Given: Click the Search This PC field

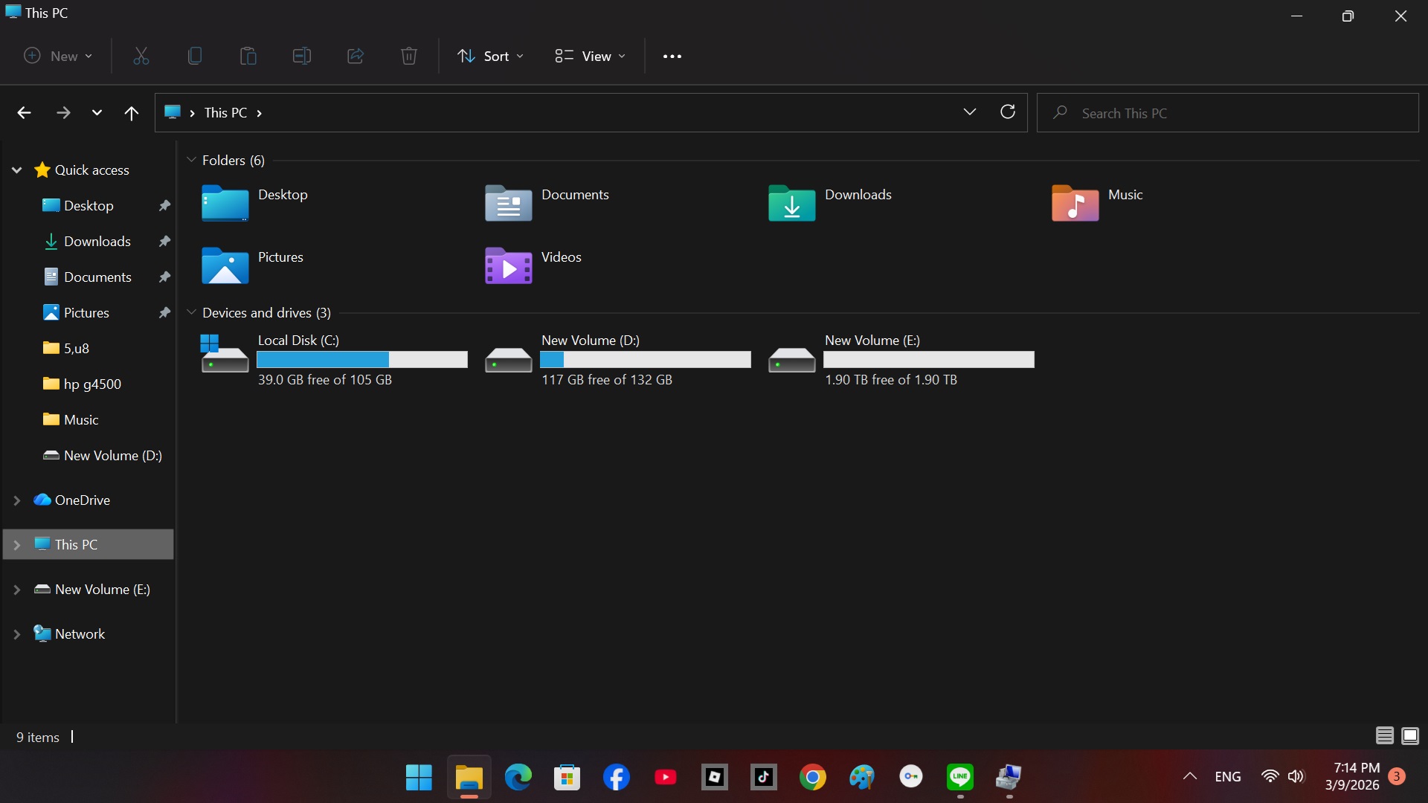Looking at the screenshot, I should tap(1227, 113).
